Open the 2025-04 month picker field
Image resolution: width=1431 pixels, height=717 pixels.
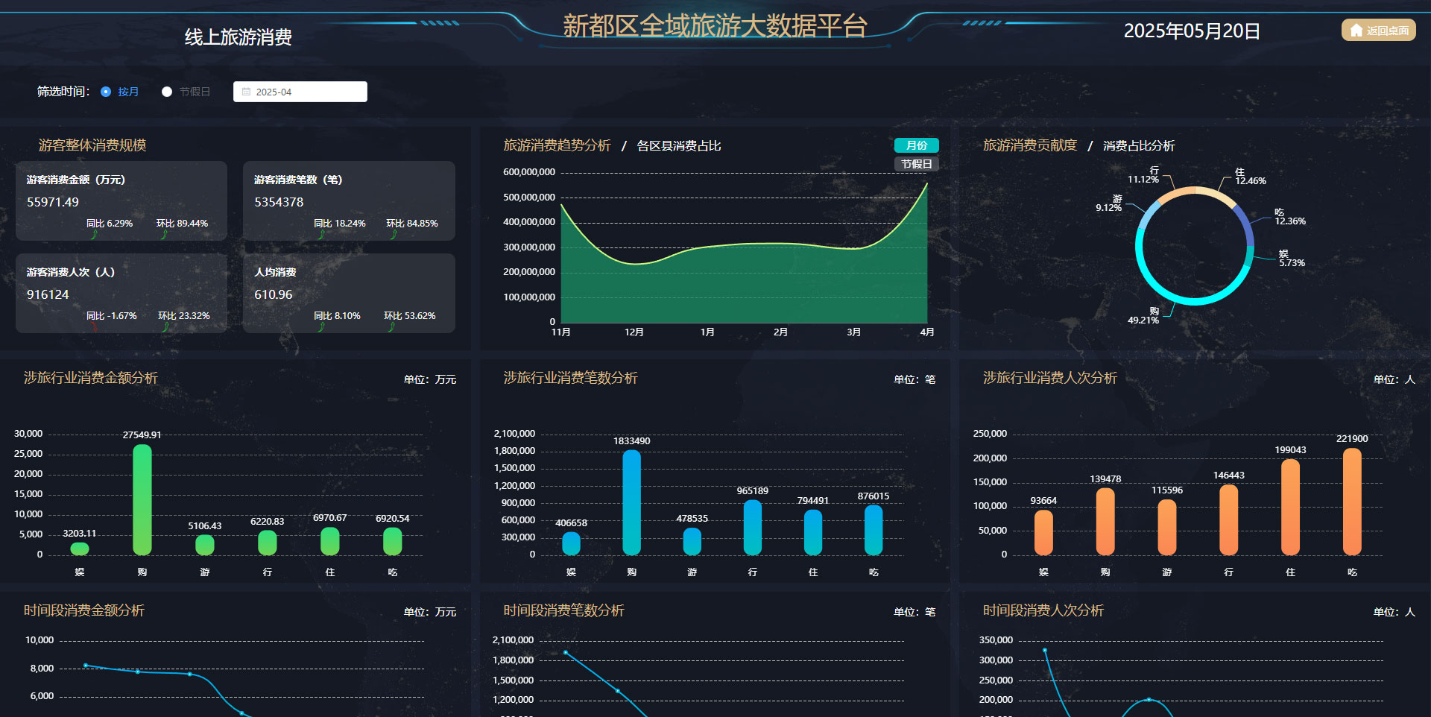(300, 92)
